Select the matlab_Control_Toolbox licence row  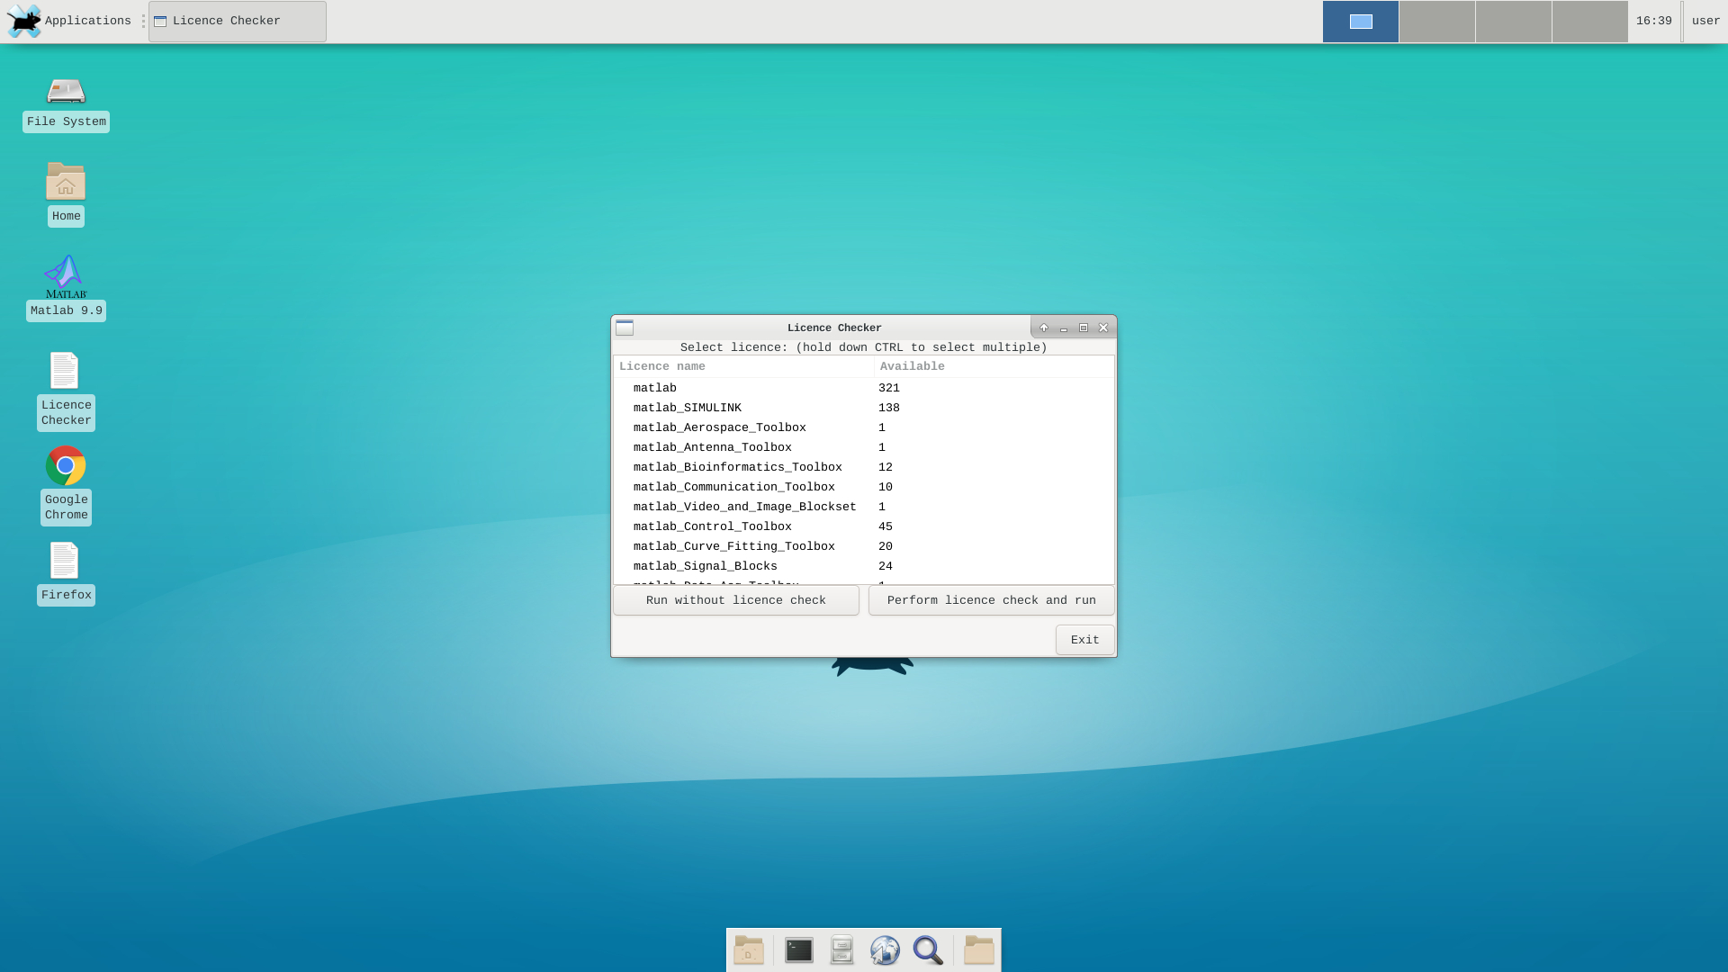tap(712, 526)
